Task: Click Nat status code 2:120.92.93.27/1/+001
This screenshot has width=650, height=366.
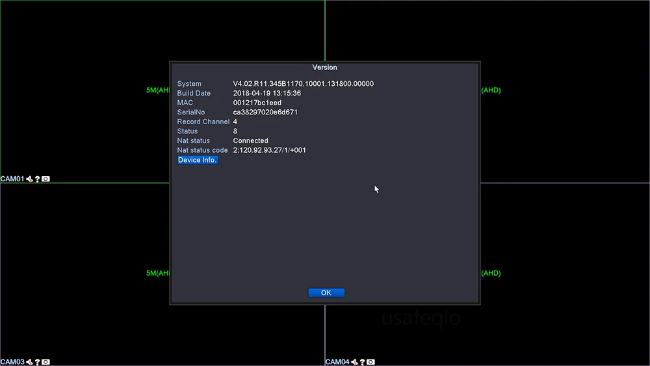Action: coord(270,150)
